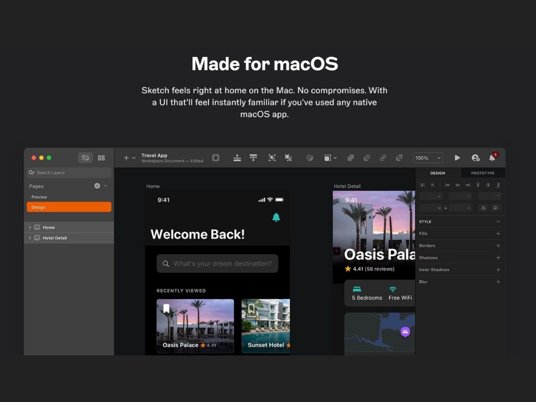Switch sidebar to the layer list view
The image size is (536, 402).
click(x=85, y=158)
